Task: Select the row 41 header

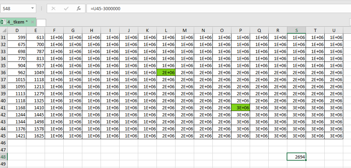Action: pos(4,108)
